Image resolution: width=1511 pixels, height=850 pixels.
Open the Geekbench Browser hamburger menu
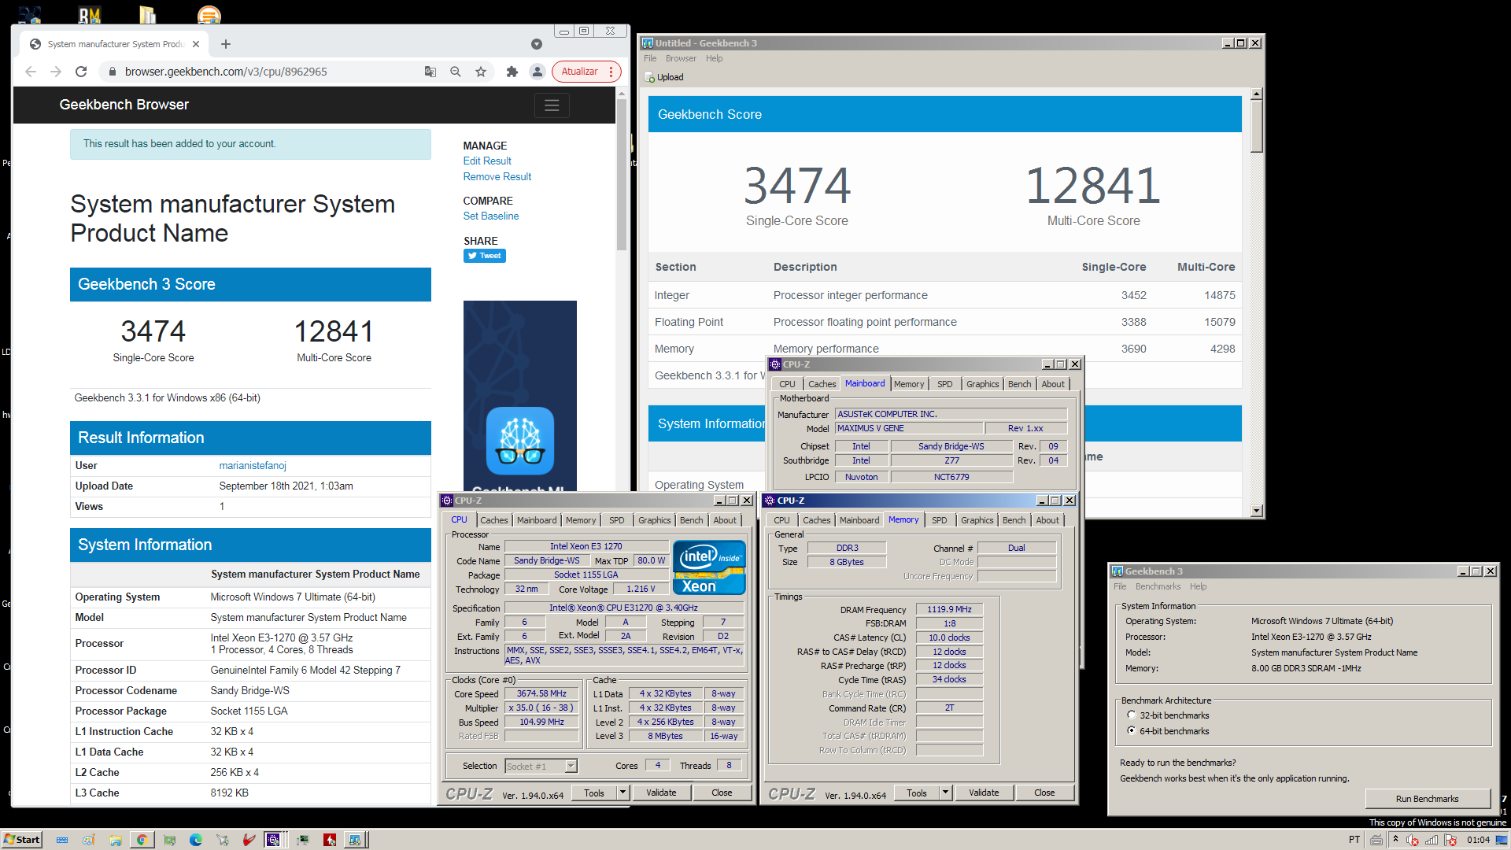click(552, 105)
